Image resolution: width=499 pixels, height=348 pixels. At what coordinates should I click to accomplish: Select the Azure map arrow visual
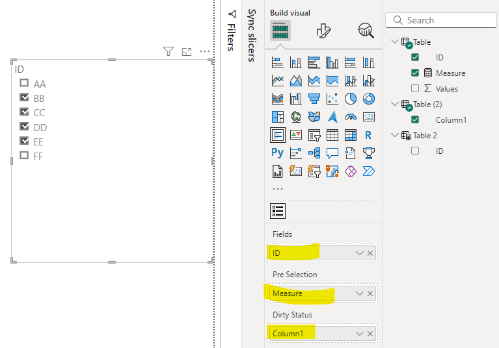332,117
